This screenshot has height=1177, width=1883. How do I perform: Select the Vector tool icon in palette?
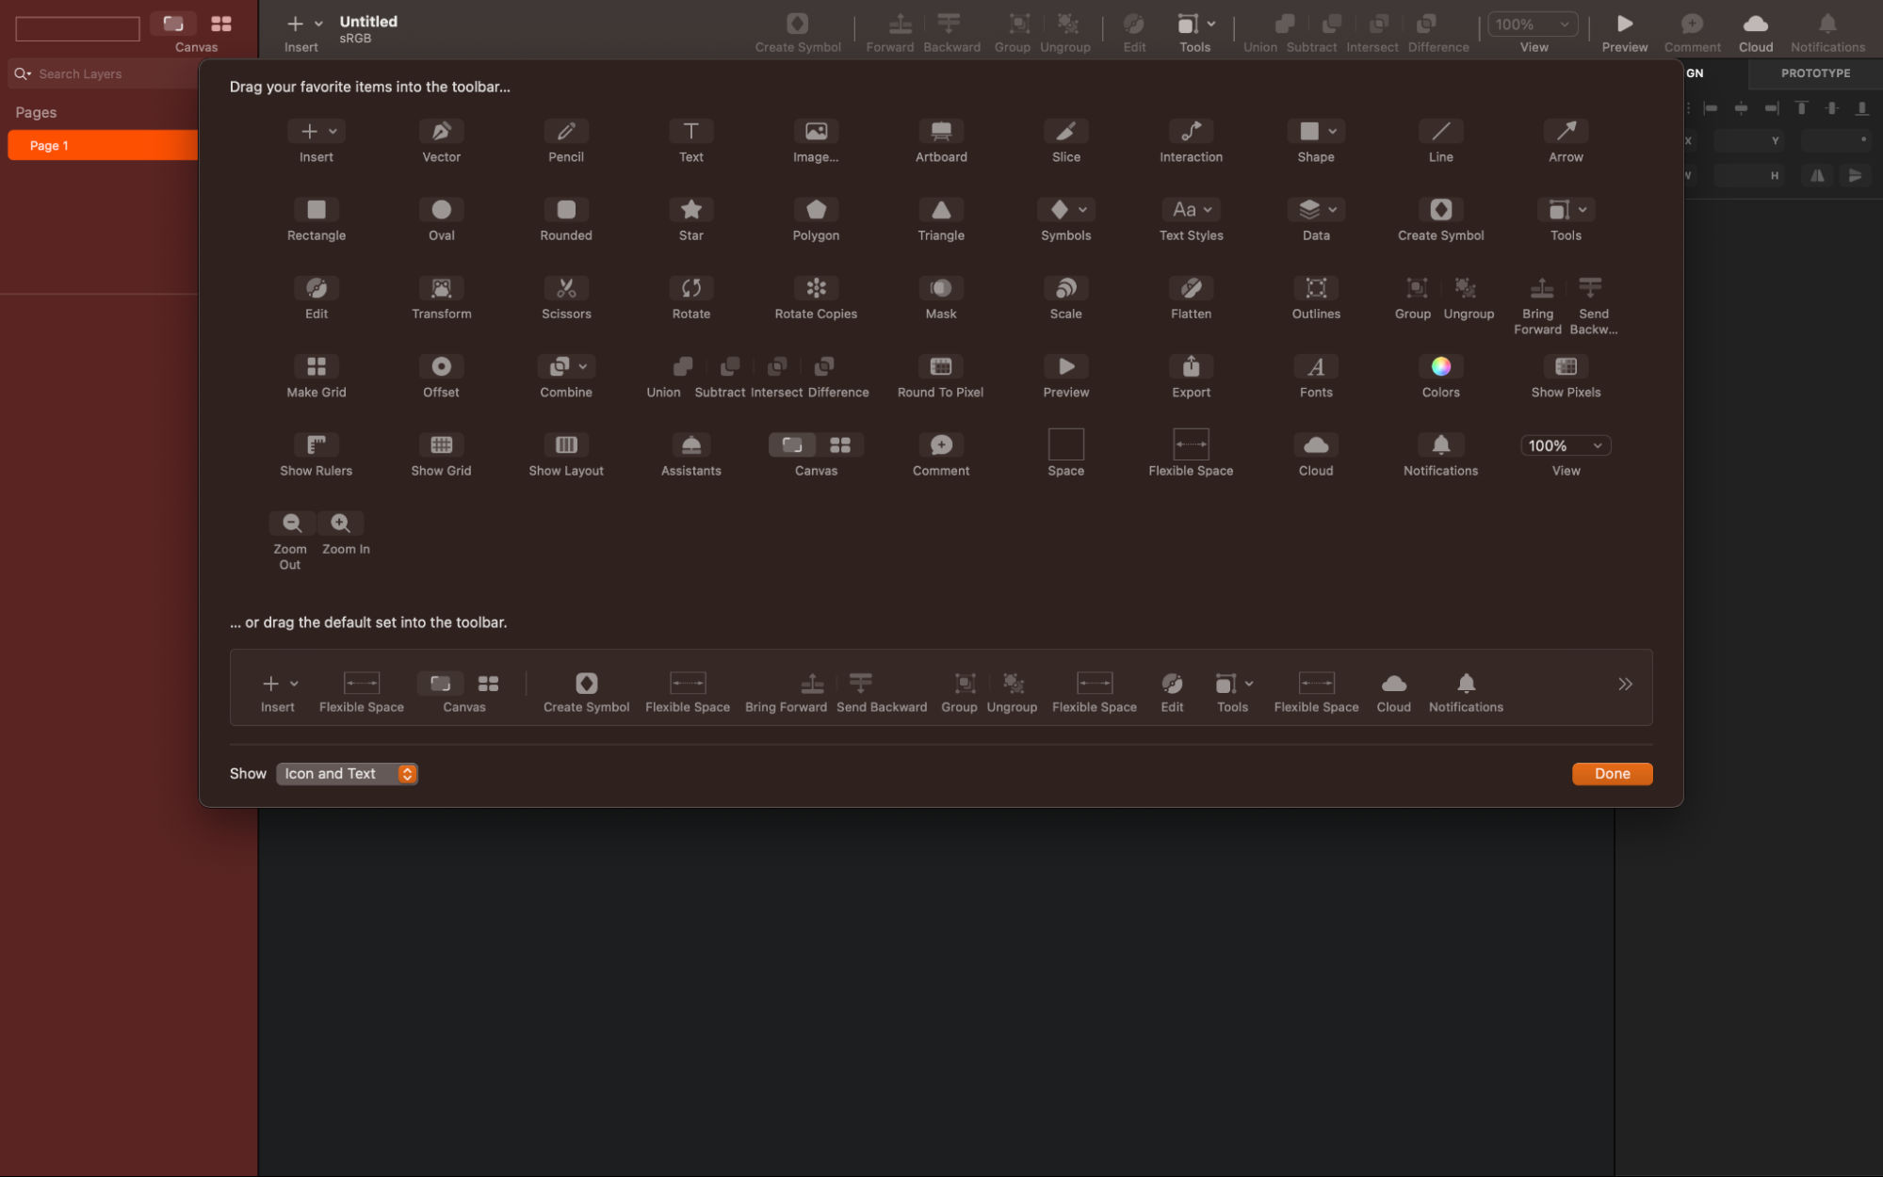[x=441, y=131]
